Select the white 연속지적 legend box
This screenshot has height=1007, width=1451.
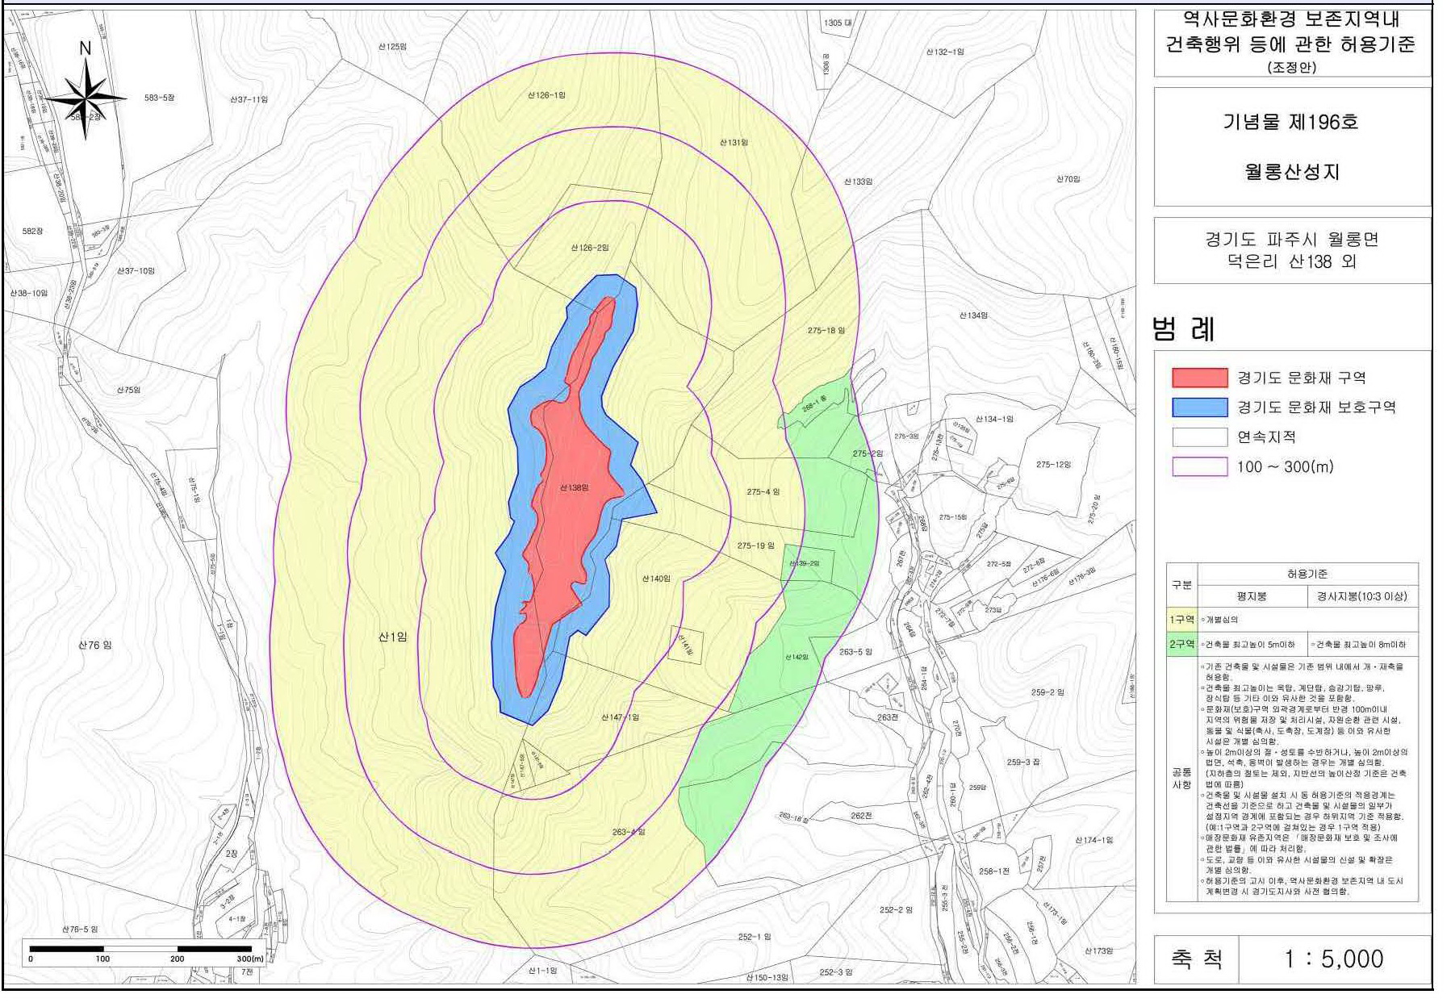click(x=1199, y=437)
